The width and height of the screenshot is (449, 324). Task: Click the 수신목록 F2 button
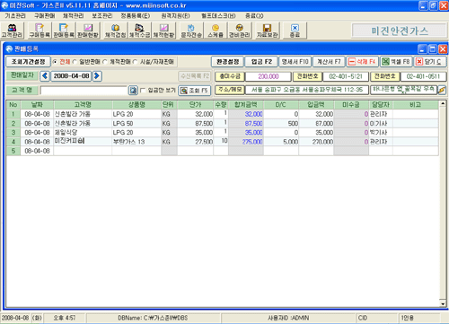coord(195,76)
